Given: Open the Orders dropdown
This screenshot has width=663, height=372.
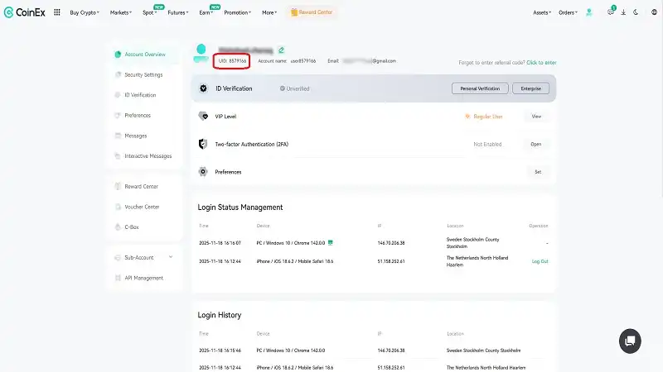Looking at the screenshot, I should pos(568,12).
